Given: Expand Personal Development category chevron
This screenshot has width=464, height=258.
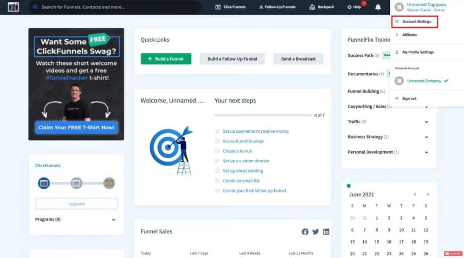Looking at the screenshot, I should click(426, 152).
